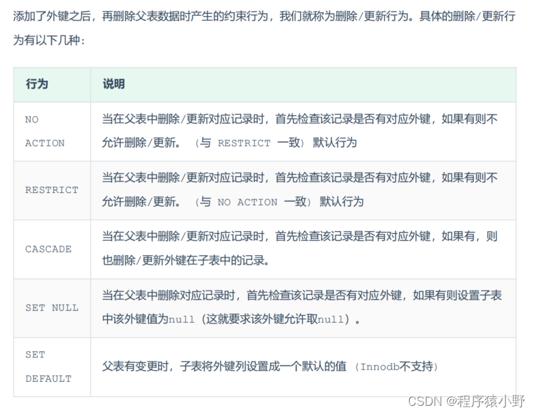Click the CSDN watermark text
Screen dimensions: 535x414
[423, 401]
